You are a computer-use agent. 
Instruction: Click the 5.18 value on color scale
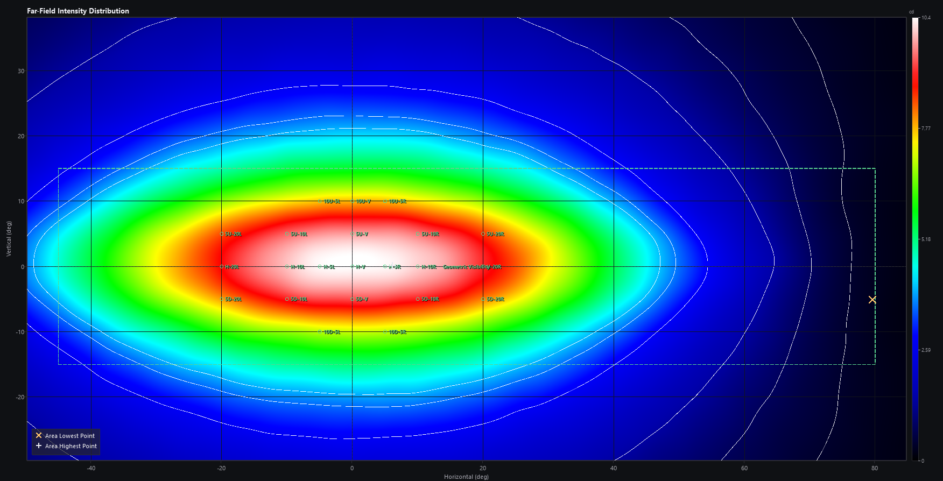coord(926,239)
